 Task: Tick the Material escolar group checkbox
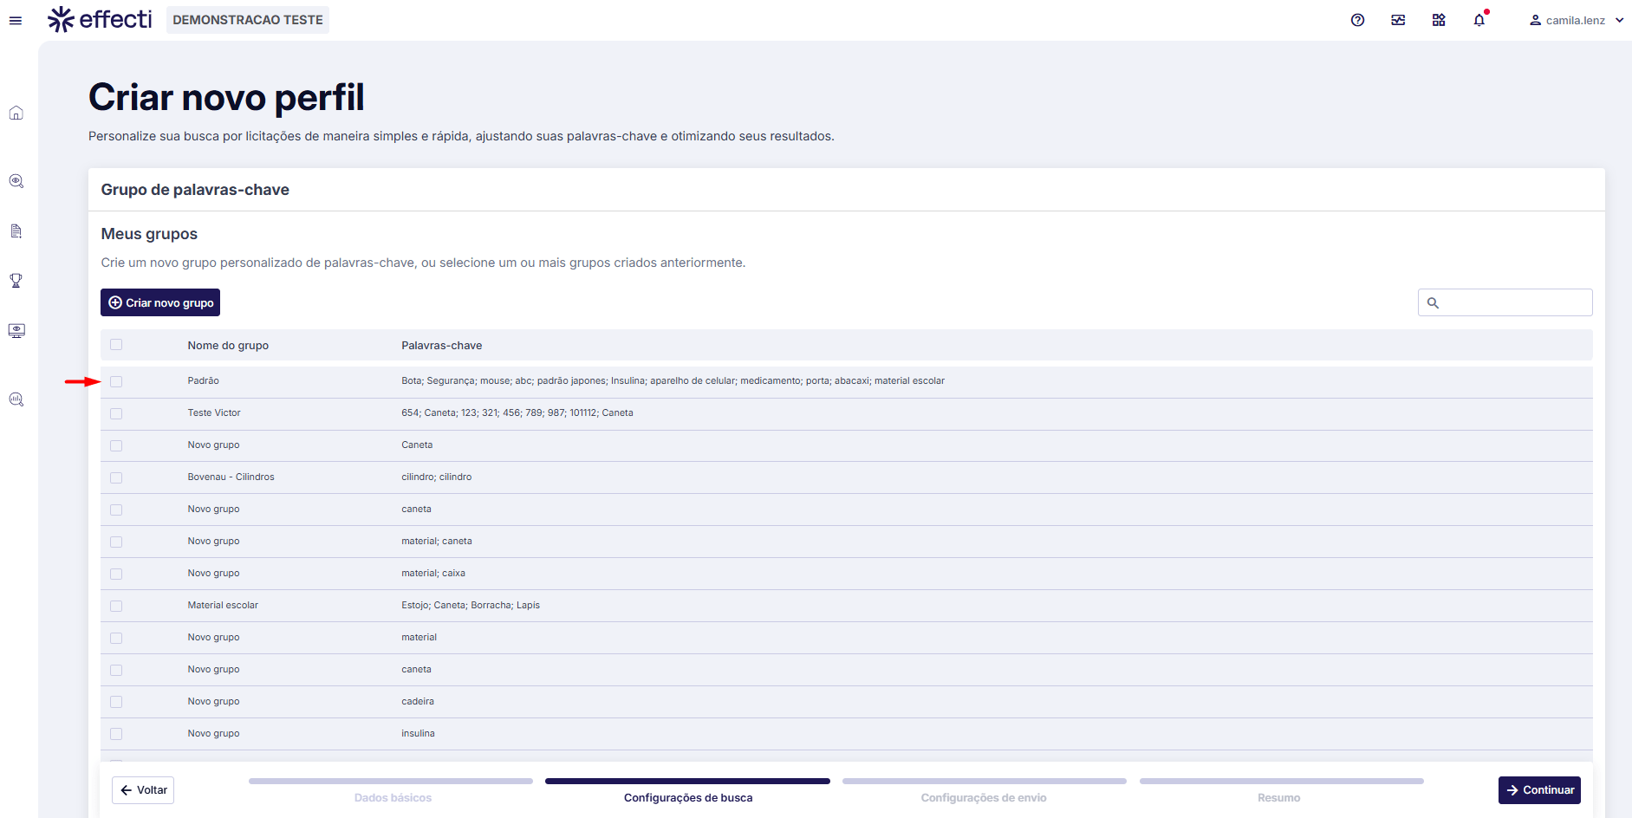pos(116,606)
